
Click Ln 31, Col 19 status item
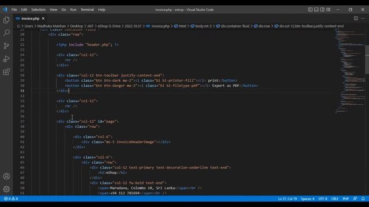287,199
